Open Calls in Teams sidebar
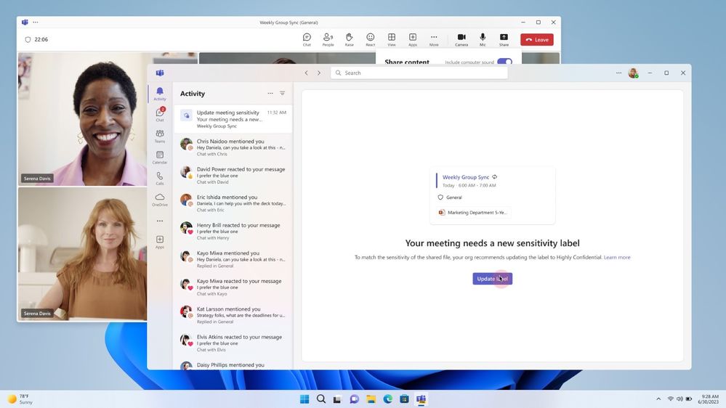726x408 pixels. [x=160, y=178]
